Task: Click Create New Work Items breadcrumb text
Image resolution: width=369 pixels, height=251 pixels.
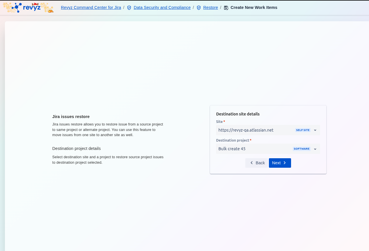Action: tap(254, 7)
